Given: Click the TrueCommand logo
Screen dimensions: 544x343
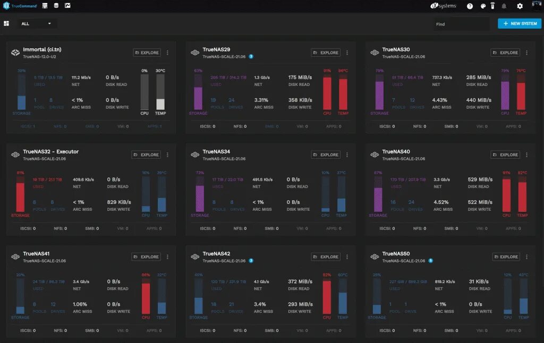Looking at the screenshot, I should pyautogui.click(x=20, y=6).
